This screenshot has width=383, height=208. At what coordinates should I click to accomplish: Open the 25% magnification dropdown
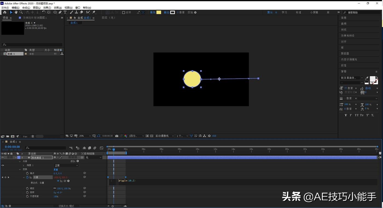point(85,136)
